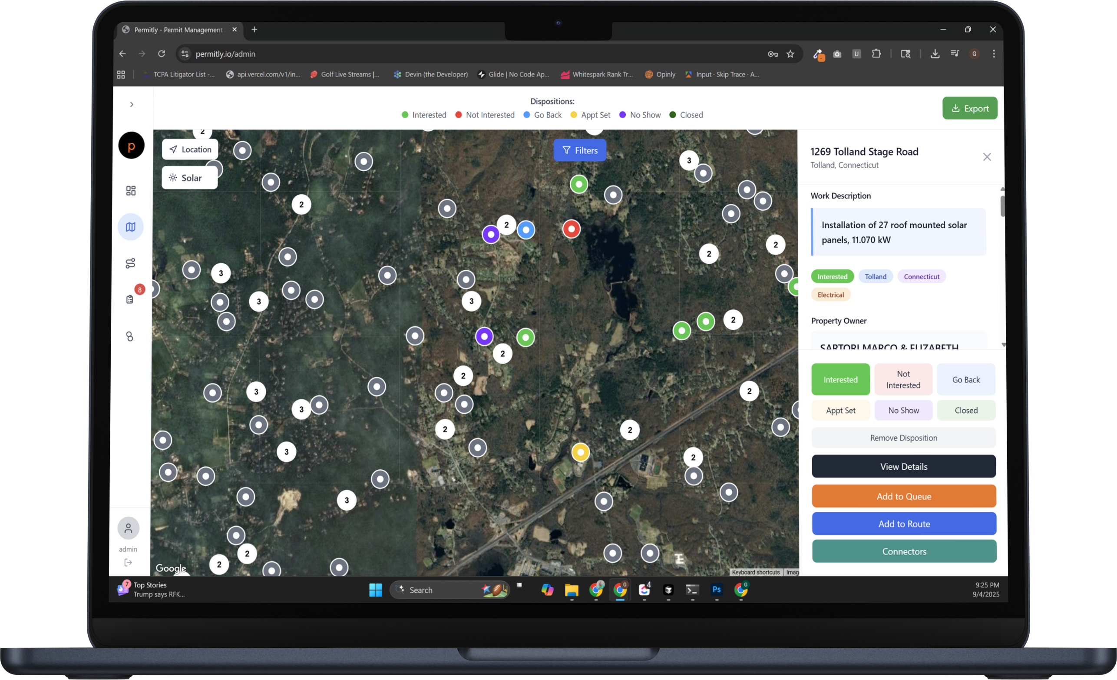Open the connectors link icon in sidebar
The height and width of the screenshot is (680, 1117).
(130, 336)
